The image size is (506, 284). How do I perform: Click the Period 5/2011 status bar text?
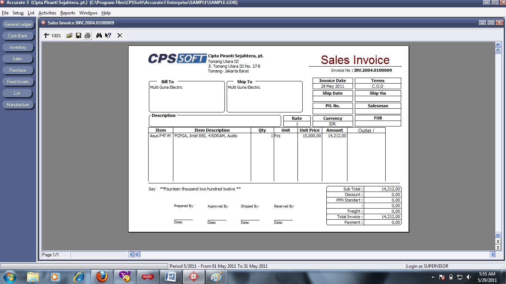[219, 266]
